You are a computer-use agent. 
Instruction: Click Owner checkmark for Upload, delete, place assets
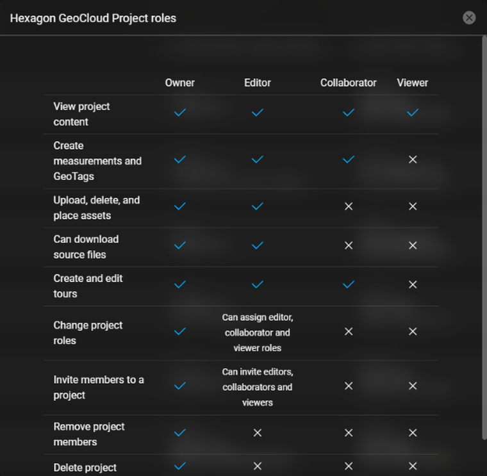180,206
